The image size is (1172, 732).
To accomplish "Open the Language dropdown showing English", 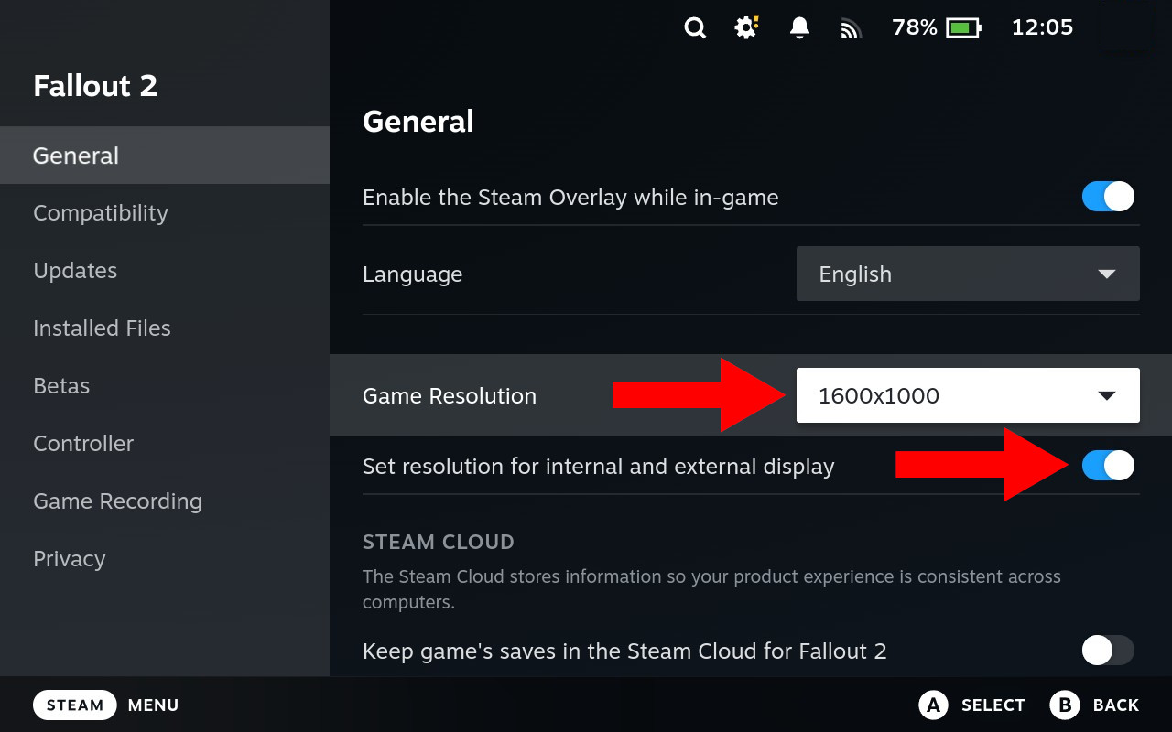I will [968, 274].
